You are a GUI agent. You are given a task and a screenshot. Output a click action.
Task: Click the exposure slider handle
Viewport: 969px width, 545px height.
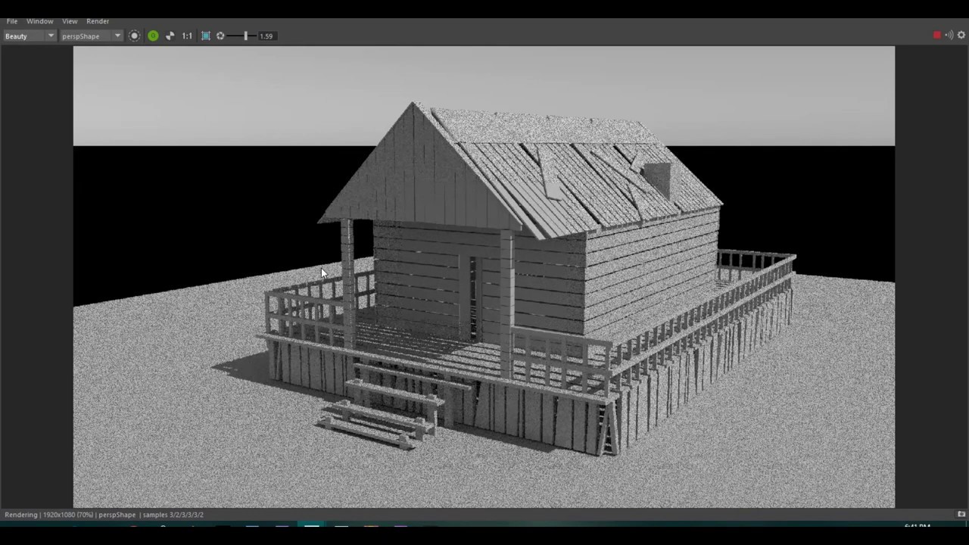tap(246, 36)
